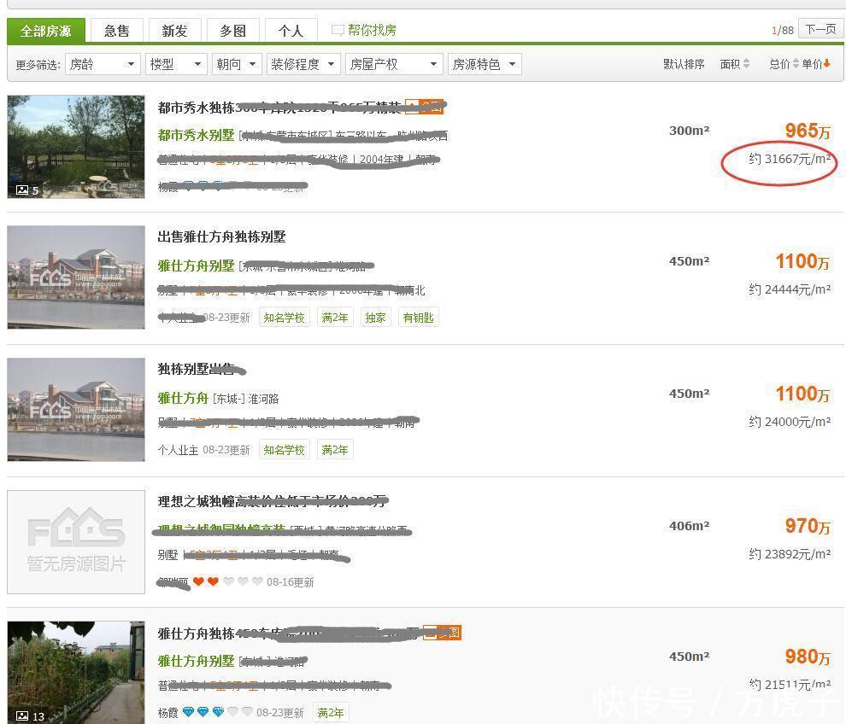The image size is (846, 724).
Task: Expand the 房龄 filter dropdown
Action: 103,64
